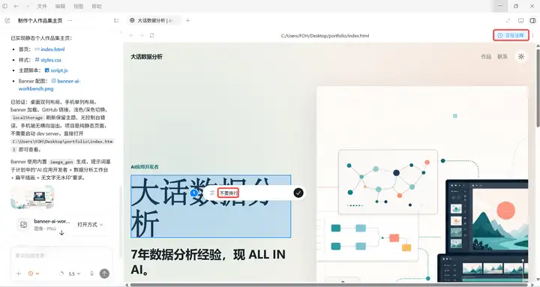Restore the window size
This screenshot has height=287, width=540.
pos(516,6)
